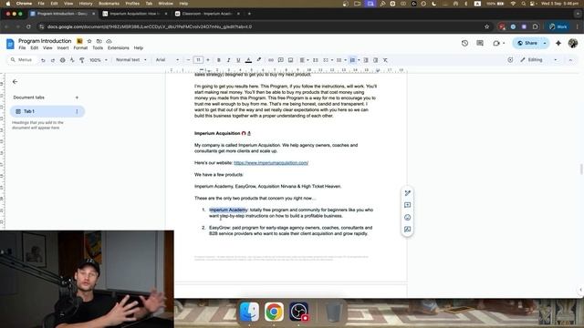Show all comments icon
Viewport: 584px width, 328px height.
click(x=480, y=43)
